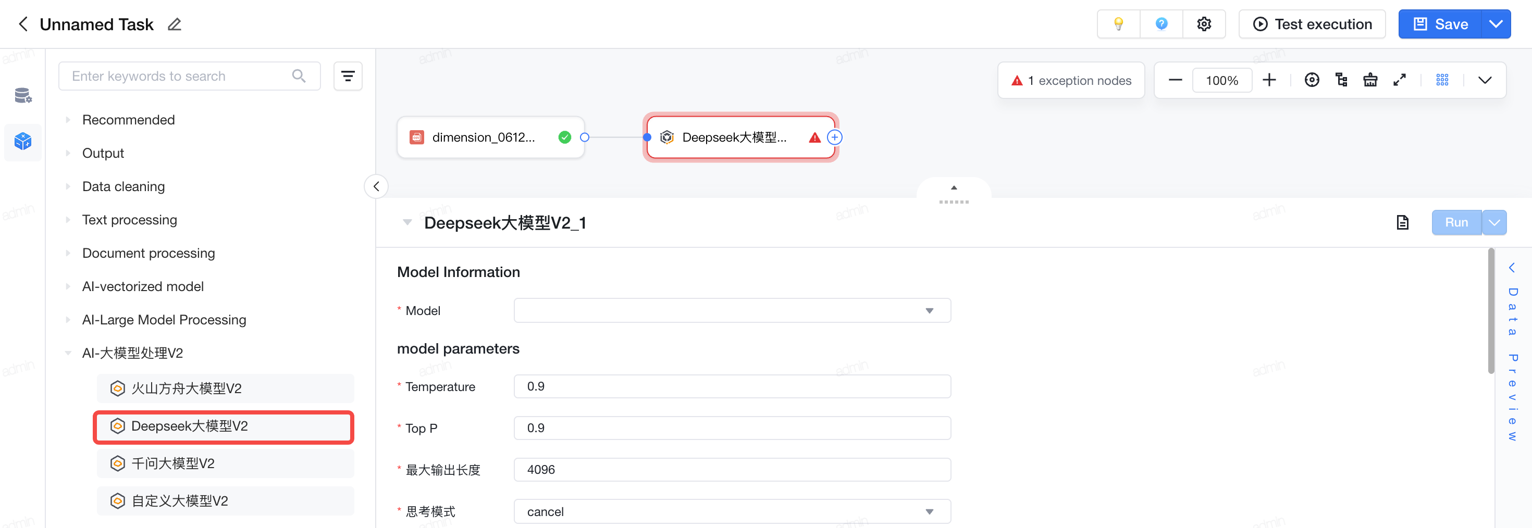Select the blue cube components sidebar icon
Image resolution: width=1532 pixels, height=528 pixels.
click(22, 142)
